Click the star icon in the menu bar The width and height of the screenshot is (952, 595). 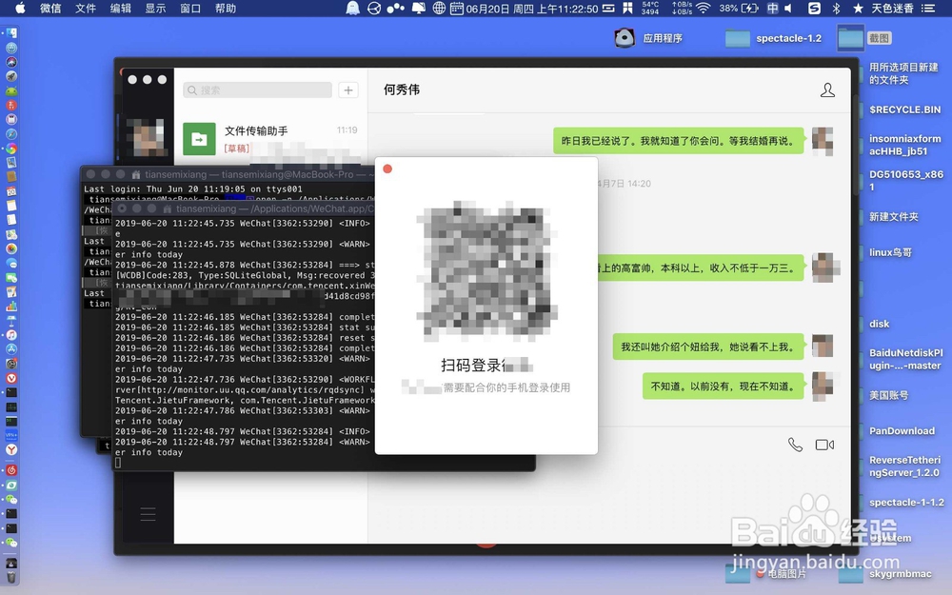coord(858,8)
